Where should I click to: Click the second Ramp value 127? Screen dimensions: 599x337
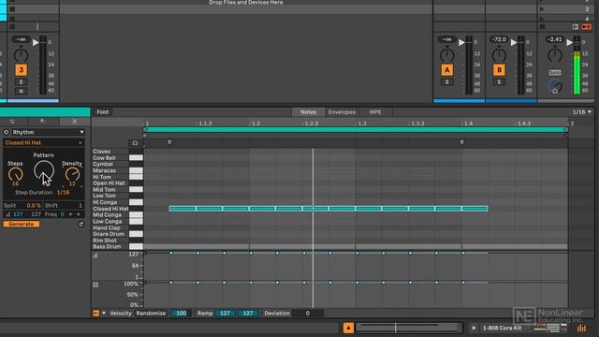[248, 314]
